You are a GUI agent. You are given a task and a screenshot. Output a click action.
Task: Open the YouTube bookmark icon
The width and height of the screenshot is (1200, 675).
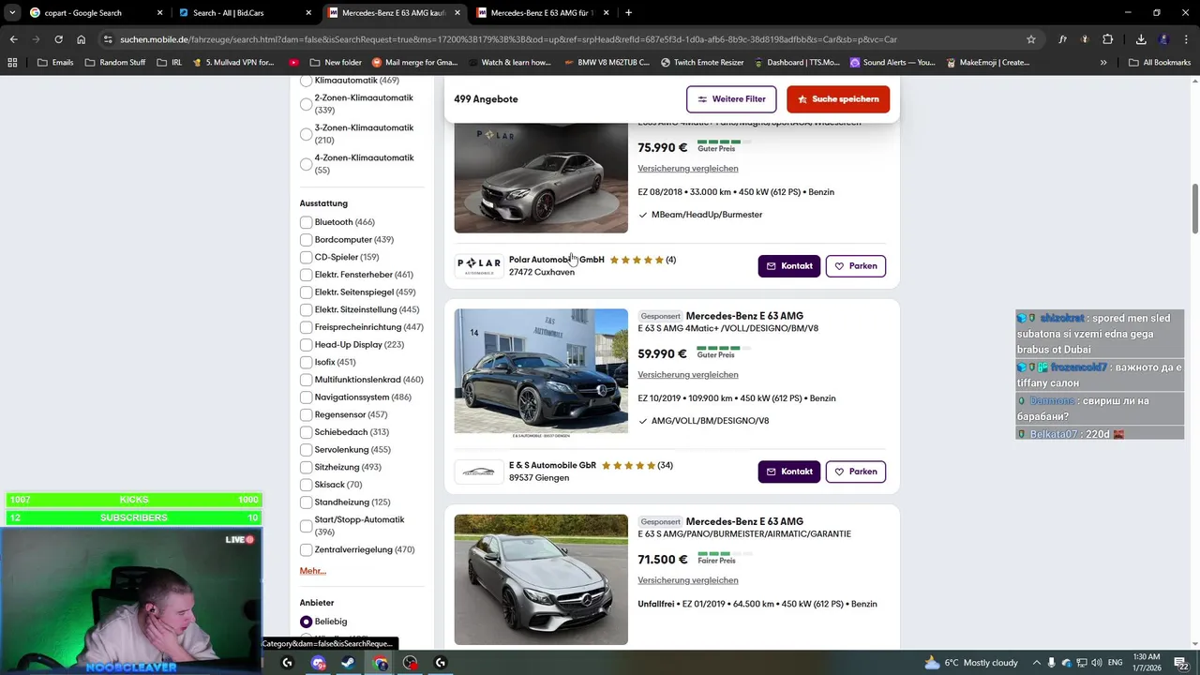[x=294, y=63]
